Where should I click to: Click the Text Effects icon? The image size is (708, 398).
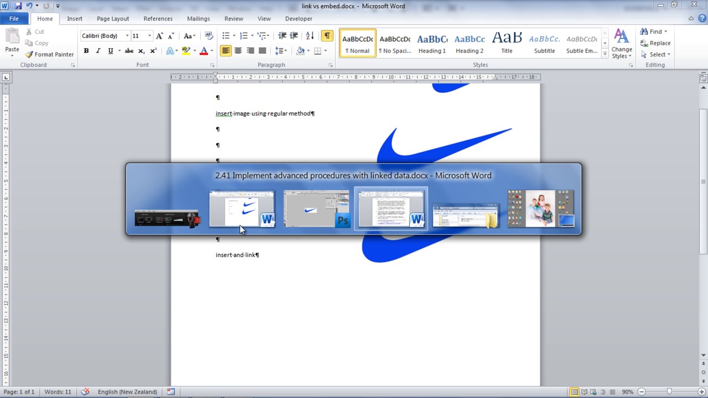[x=170, y=51]
